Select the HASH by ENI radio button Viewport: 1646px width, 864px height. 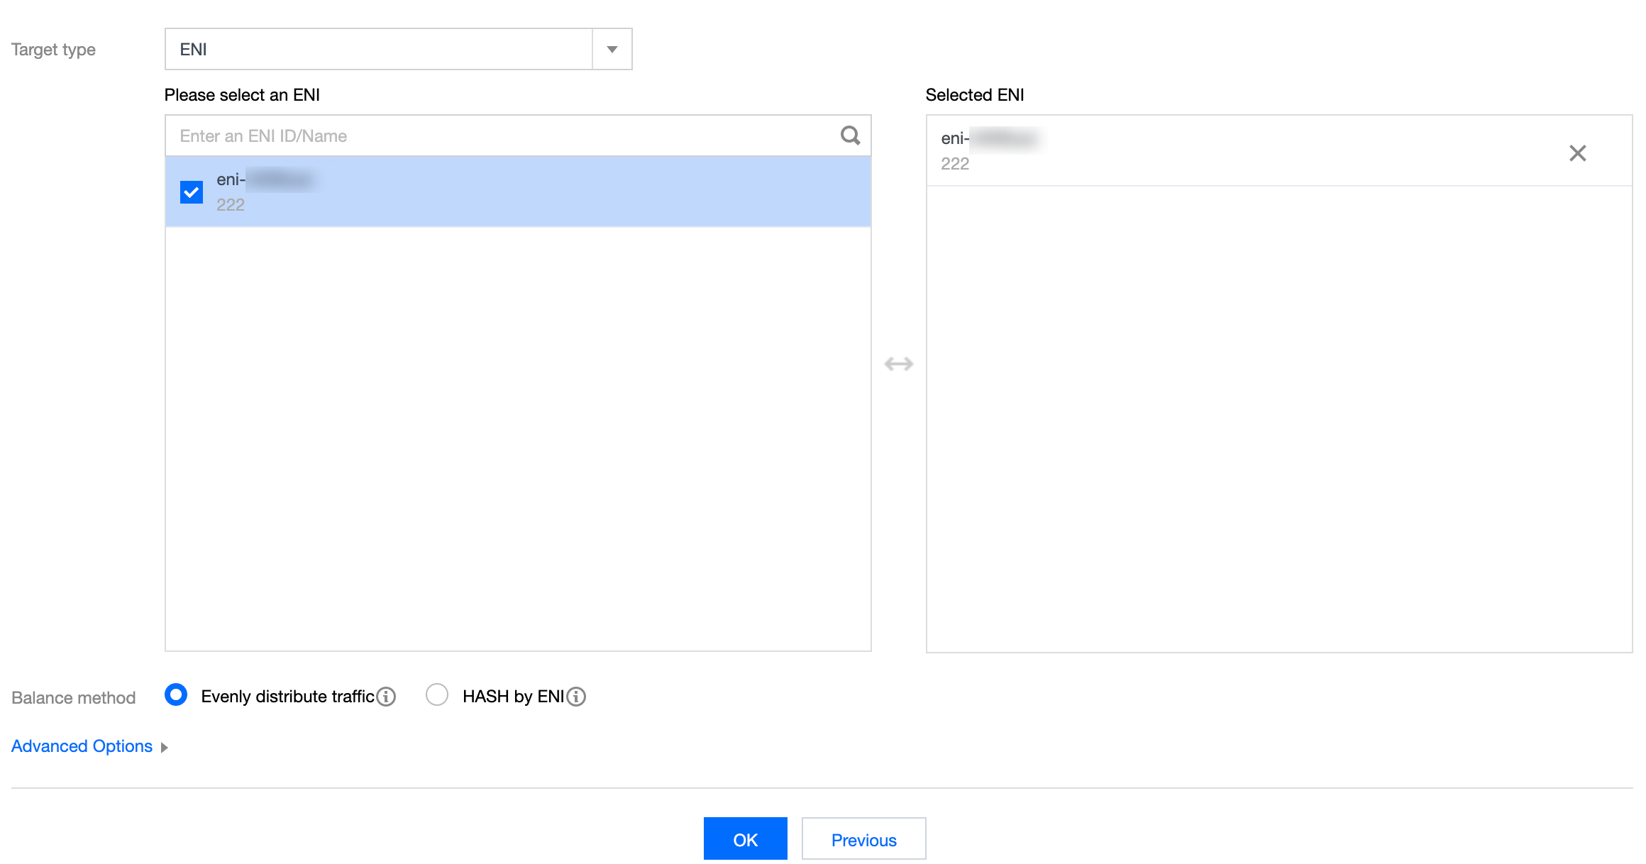coord(437,695)
